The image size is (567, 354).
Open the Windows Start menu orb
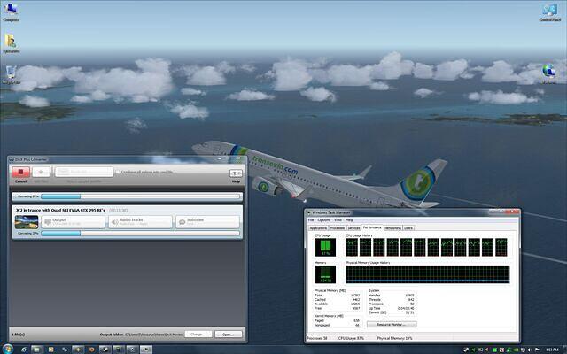[7, 348]
